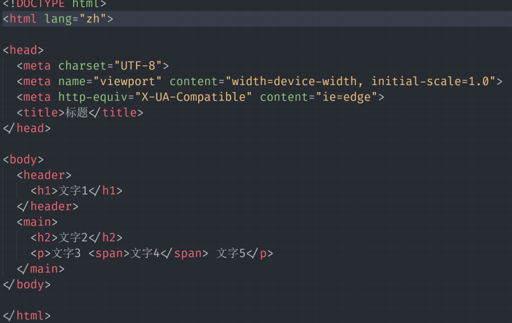Click the "ie=edge" content value
512x323 pixels.
coord(347,97)
